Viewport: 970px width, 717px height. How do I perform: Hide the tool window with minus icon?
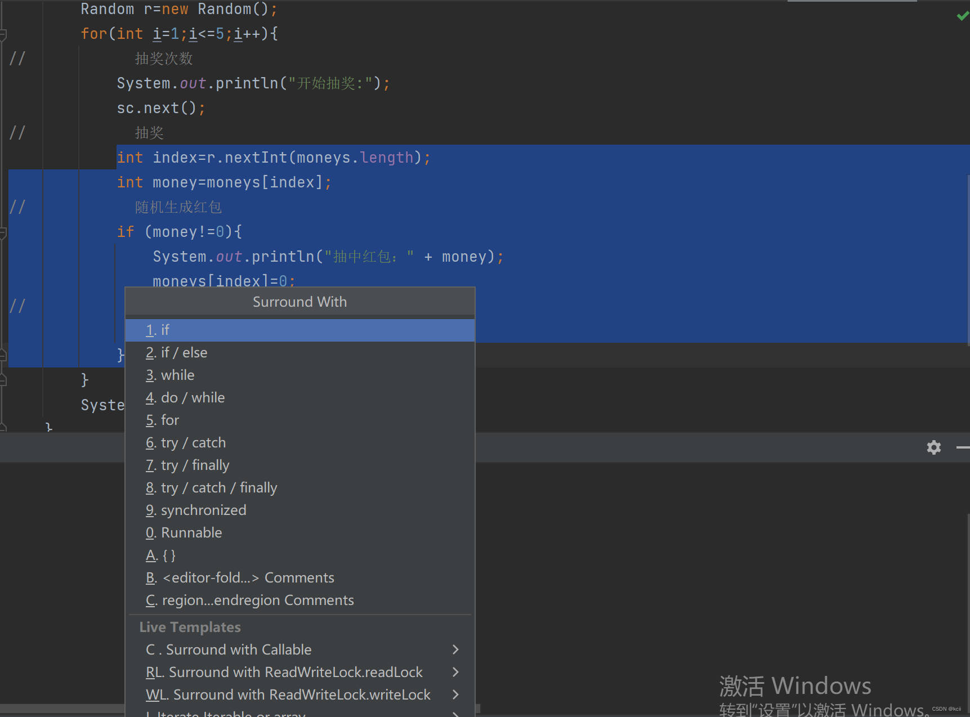(x=963, y=447)
